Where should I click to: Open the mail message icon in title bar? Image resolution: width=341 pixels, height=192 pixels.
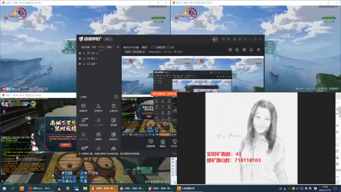223,39
